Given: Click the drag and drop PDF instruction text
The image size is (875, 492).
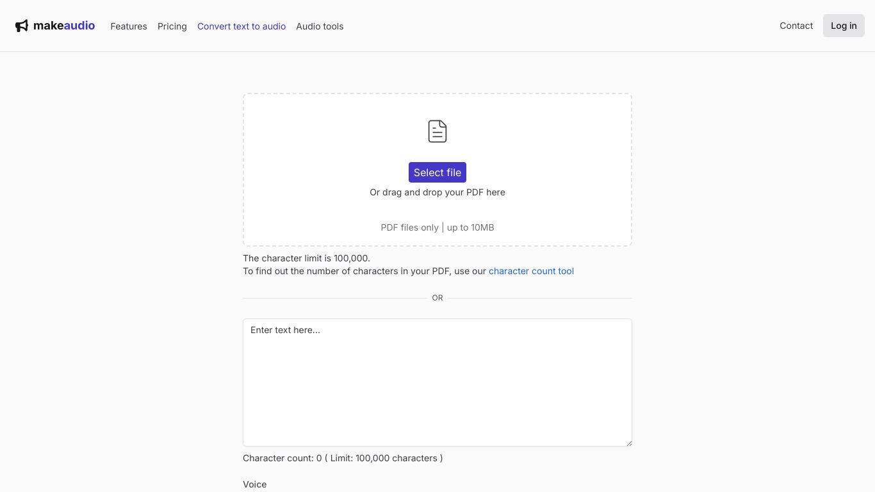Looking at the screenshot, I should coord(437,192).
